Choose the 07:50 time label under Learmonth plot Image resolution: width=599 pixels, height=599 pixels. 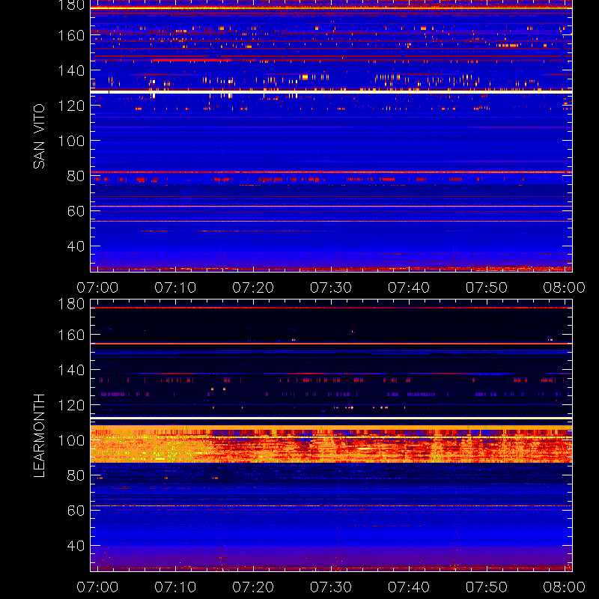487,587
